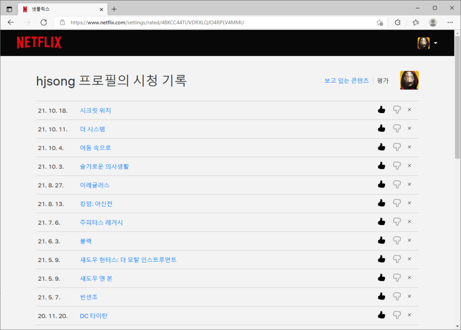The width and height of the screenshot is (461, 330).
Task: Click the header profile avatar
Action: (x=424, y=43)
